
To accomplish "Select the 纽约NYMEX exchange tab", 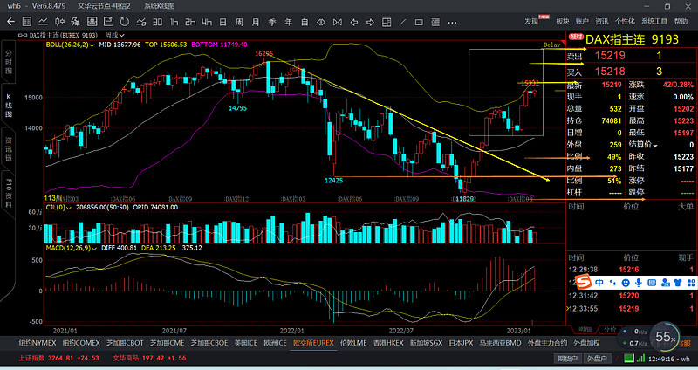I will point(38,343).
